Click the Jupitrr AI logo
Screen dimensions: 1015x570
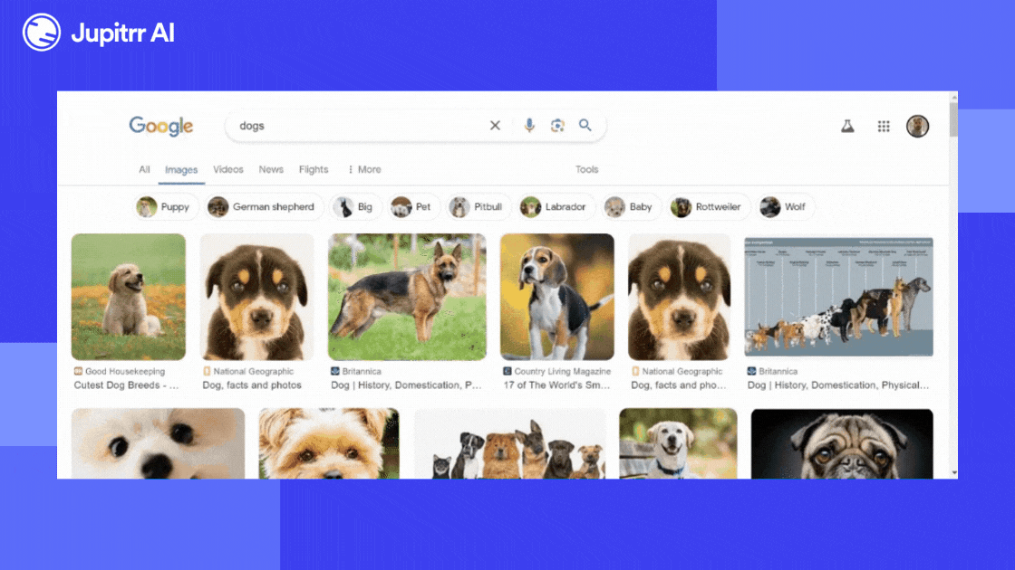99,33
